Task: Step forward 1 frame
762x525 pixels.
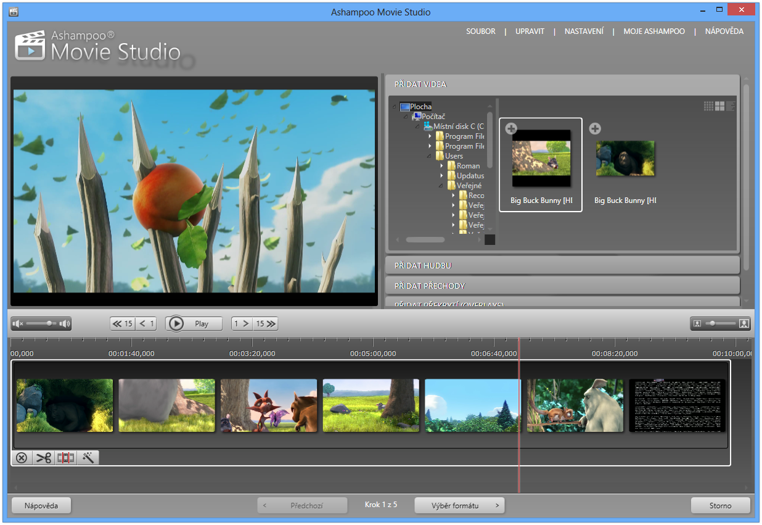Action: [x=242, y=323]
